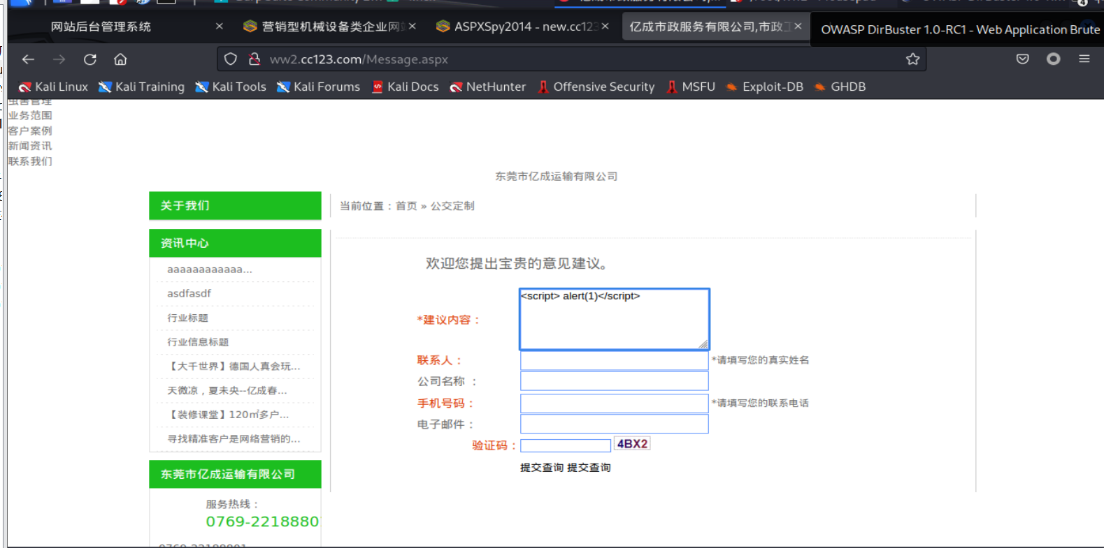1104x548 pixels.
Task: Open the Firefox account circle icon
Action: pos(1053,59)
